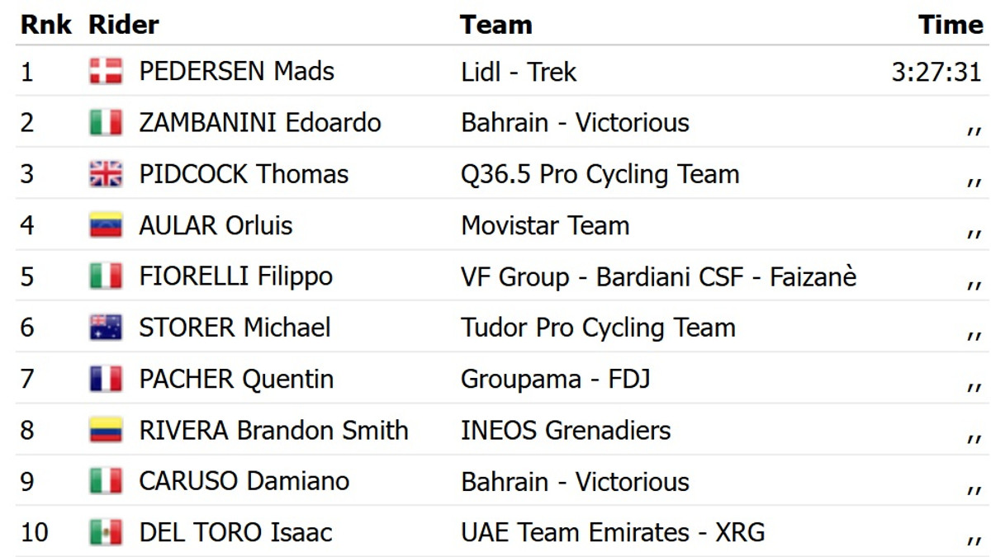
Task: Click the Colombian flag beside Rivera
Action: [x=106, y=430]
